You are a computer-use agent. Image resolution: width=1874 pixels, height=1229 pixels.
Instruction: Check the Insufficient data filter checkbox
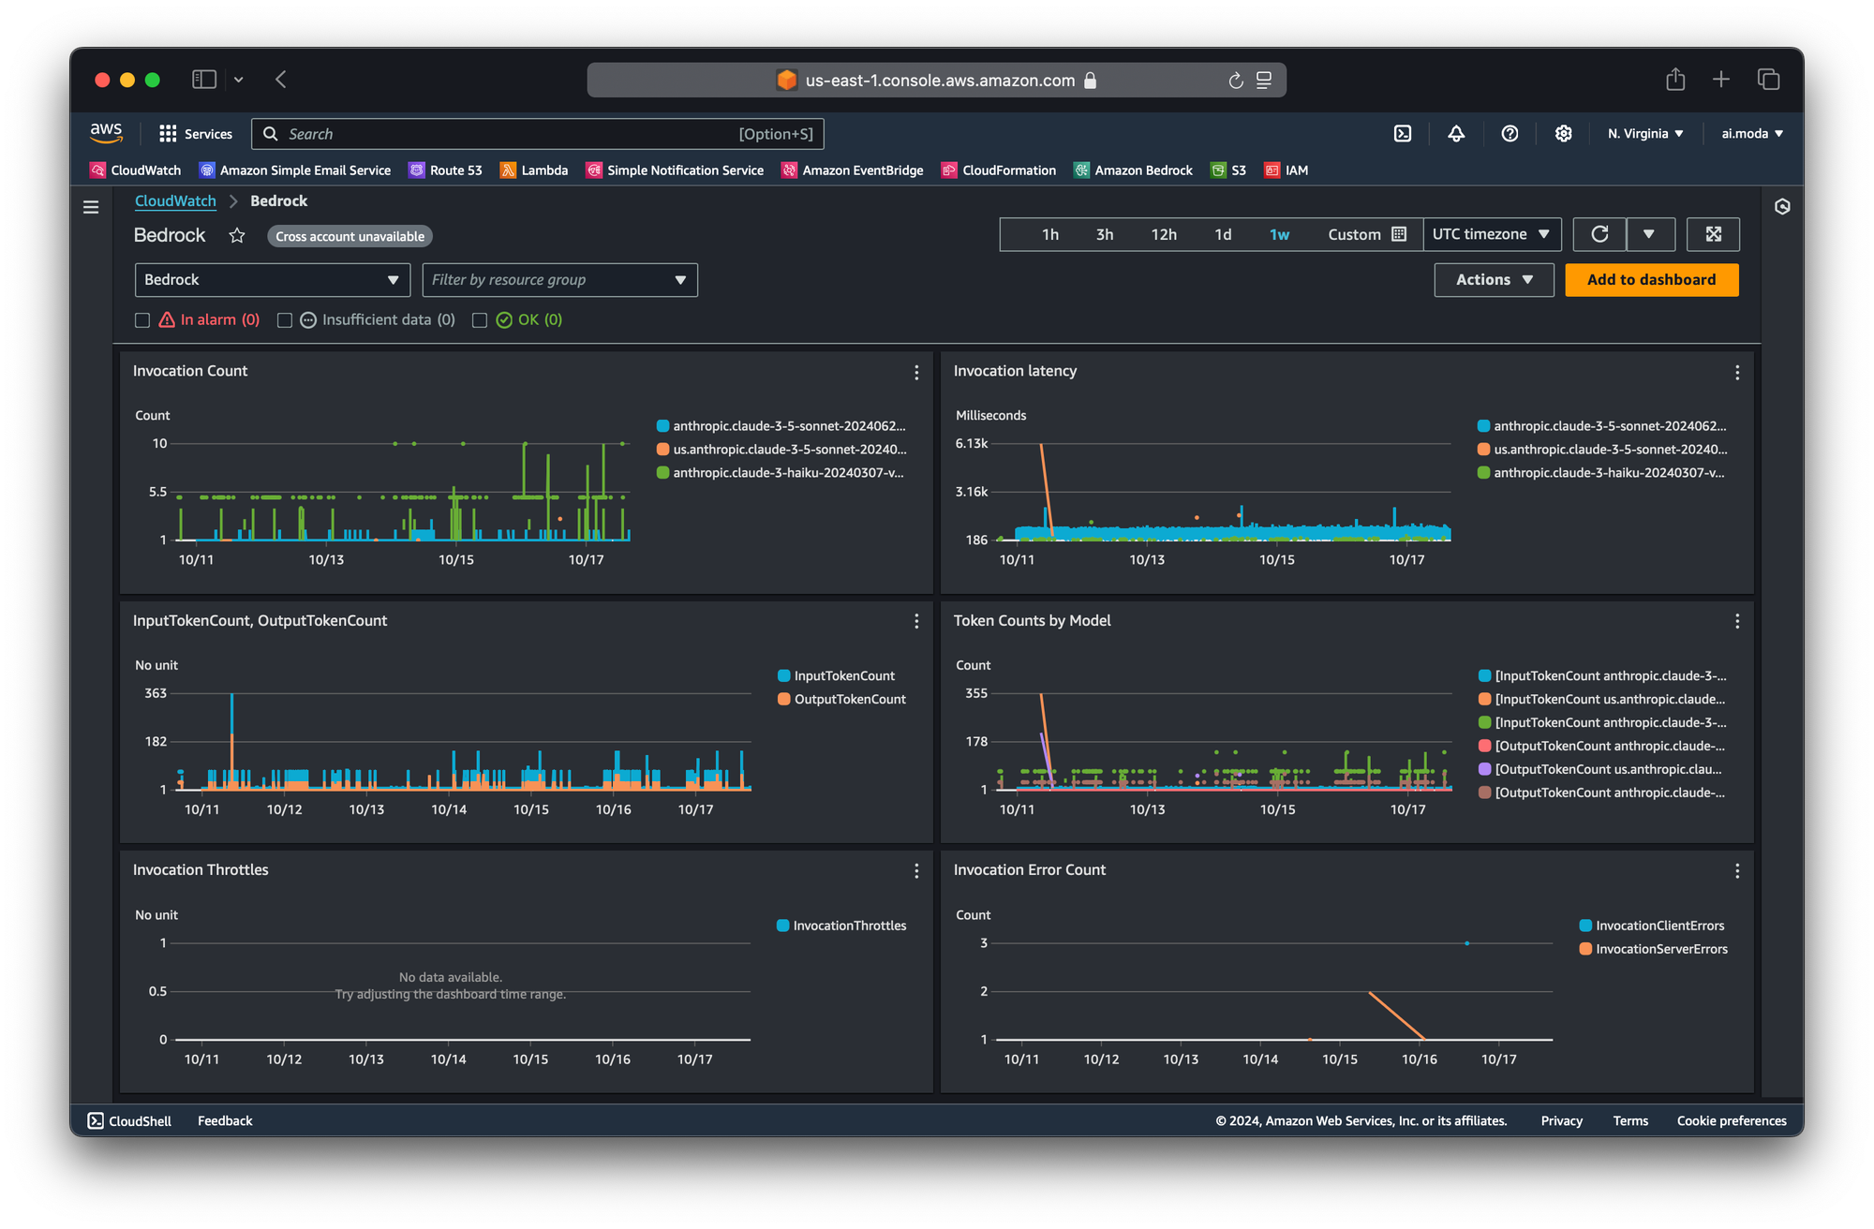click(285, 320)
